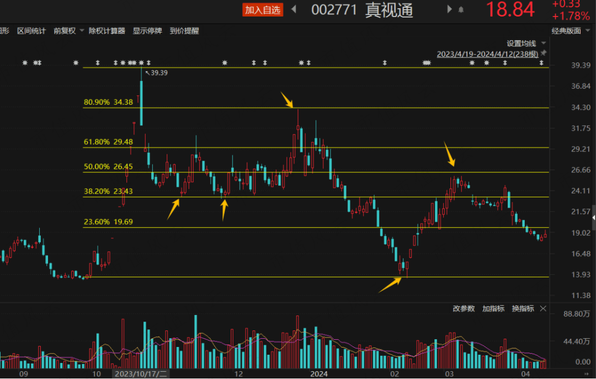Click the 加入自选 button

click(x=263, y=10)
